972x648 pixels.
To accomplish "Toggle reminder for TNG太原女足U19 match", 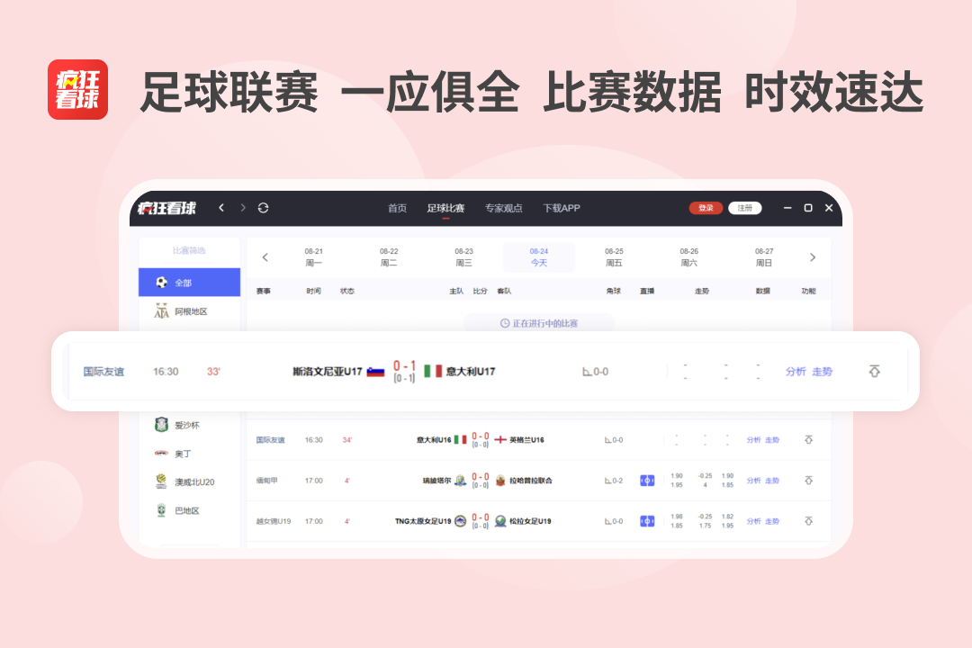I will coord(809,520).
